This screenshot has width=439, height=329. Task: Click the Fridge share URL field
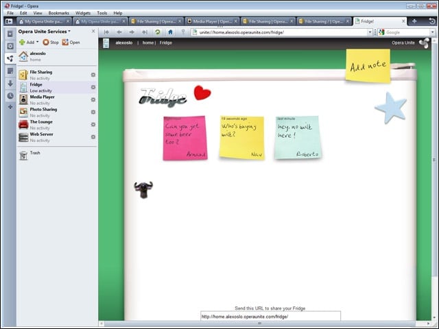[270, 317]
